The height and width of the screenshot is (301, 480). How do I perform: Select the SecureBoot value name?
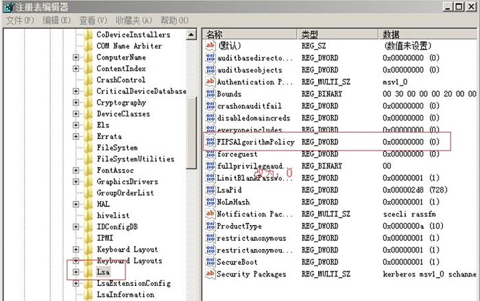pyautogui.click(x=237, y=262)
